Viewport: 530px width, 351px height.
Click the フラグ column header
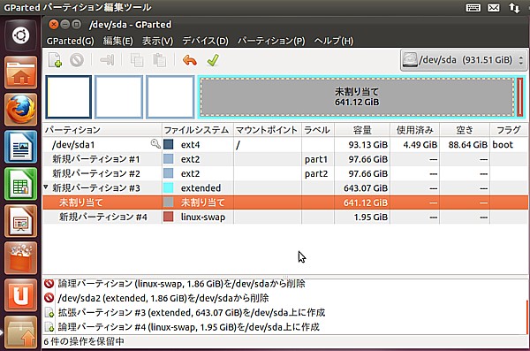[509, 130]
